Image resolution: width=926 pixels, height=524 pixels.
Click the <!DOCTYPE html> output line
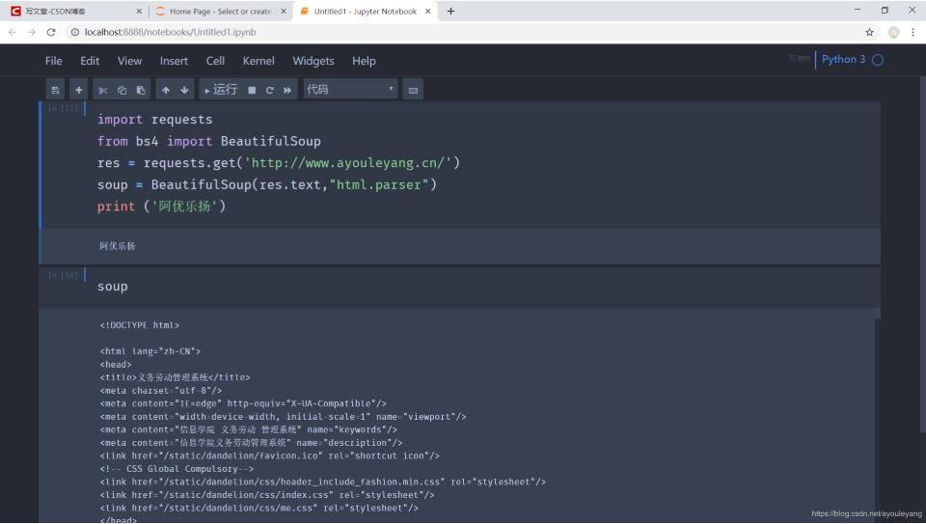coord(139,325)
